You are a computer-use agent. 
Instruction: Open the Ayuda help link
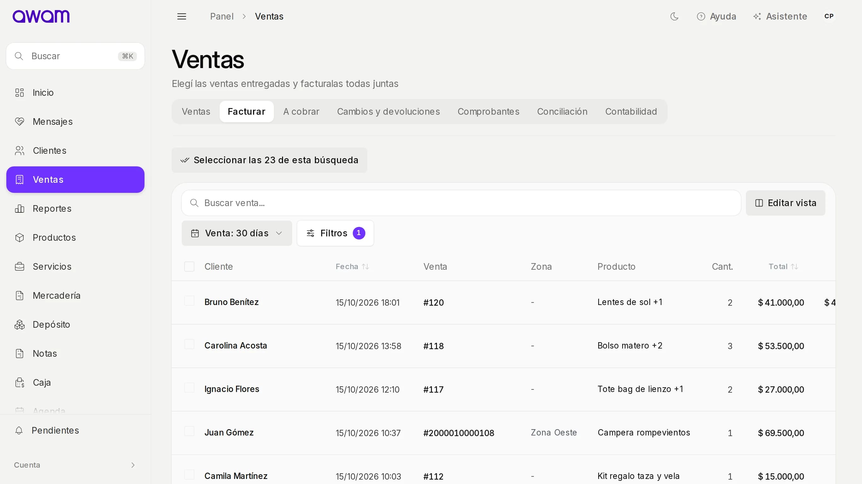tap(717, 16)
